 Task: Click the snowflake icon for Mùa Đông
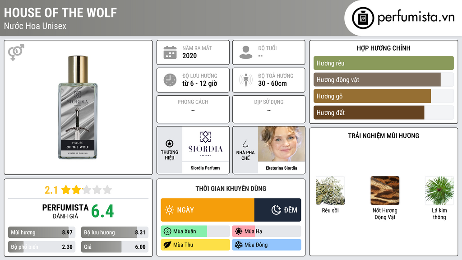click(x=239, y=245)
